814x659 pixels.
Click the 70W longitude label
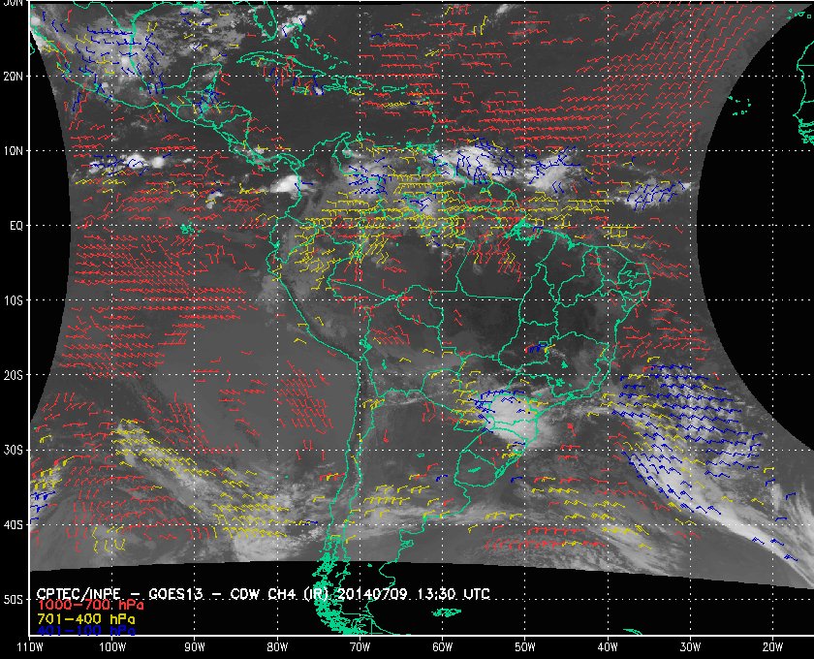[x=360, y=647]
